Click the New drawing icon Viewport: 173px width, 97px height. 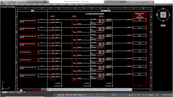point(7,2)
